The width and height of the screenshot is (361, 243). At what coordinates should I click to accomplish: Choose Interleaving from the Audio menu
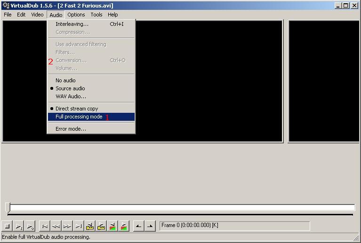point(91,24)
